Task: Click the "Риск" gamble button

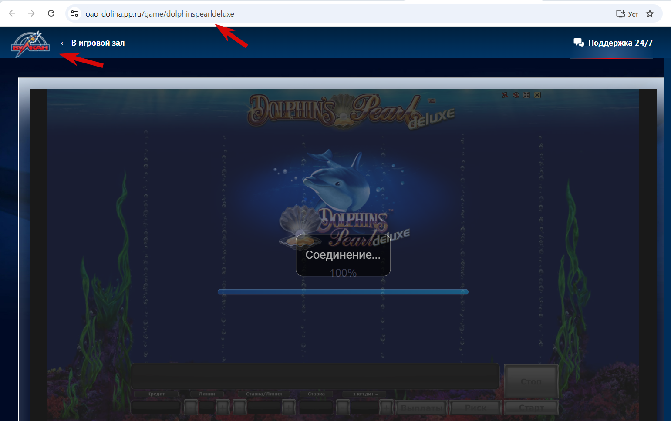Action: pos(475,408)
